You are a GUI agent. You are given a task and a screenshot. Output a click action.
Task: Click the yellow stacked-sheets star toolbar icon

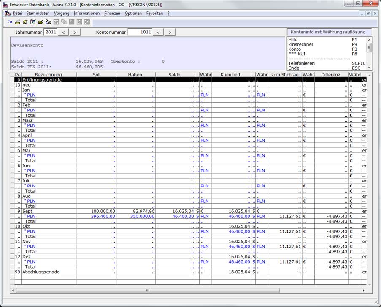coord(25,22)
